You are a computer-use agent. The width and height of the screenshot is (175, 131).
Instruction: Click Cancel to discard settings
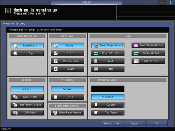134,124
